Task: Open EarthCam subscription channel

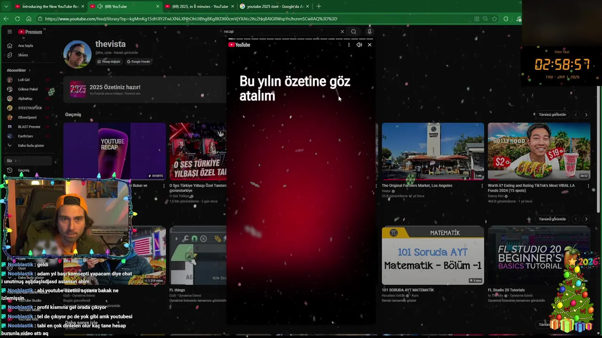Action: tap(25, 136)
